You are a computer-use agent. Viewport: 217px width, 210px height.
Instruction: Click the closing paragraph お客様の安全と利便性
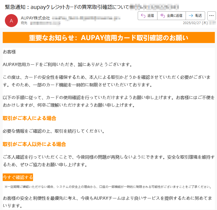(x=107, y=202)
